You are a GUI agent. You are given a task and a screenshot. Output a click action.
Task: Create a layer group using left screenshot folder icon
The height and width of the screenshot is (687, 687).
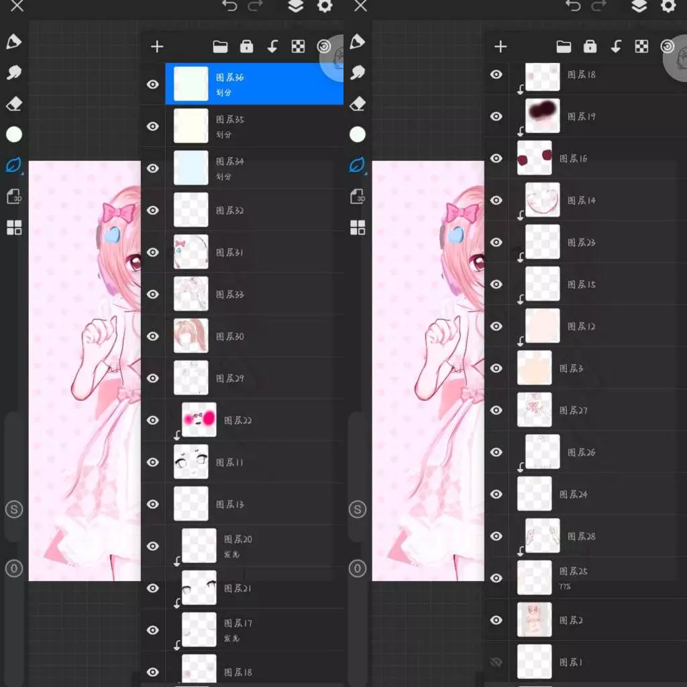(220, 46)
